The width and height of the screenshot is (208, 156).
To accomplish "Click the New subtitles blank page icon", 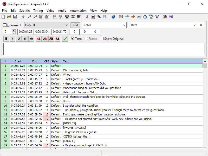I will [x=3, y=17].
